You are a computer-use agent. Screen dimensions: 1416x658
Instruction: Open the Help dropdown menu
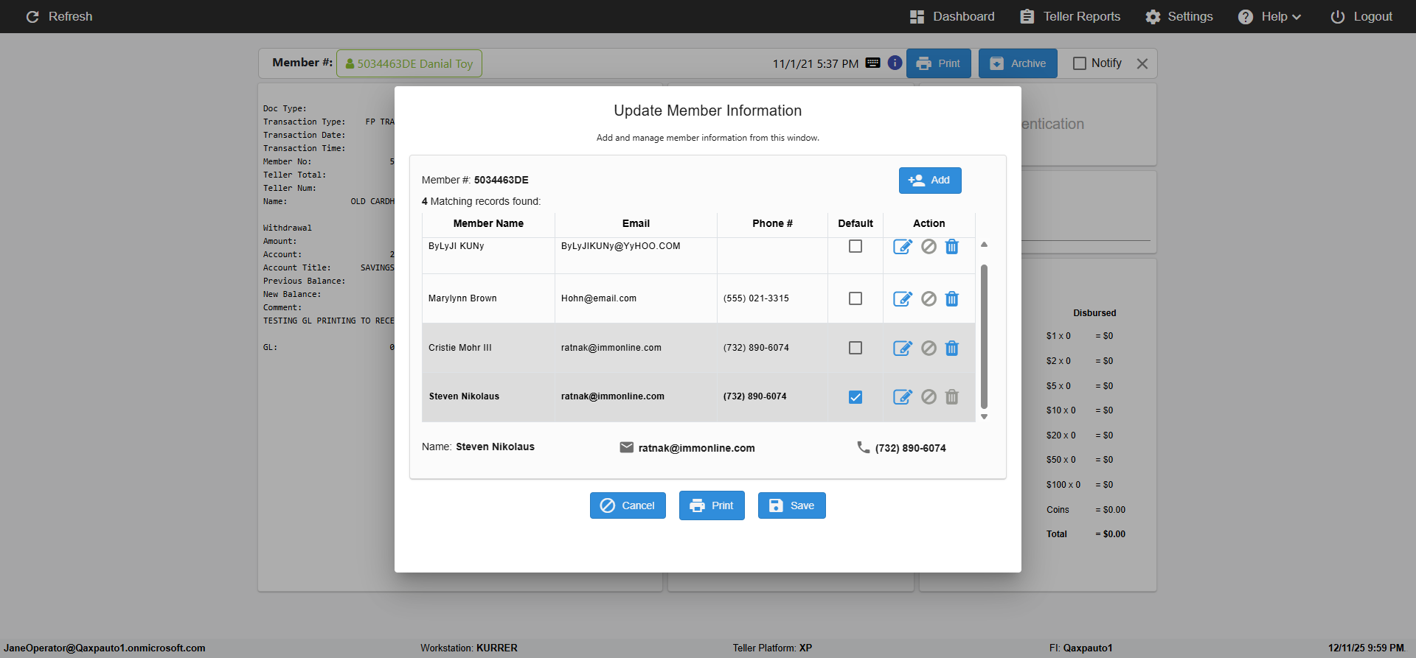click(1270, 16)
